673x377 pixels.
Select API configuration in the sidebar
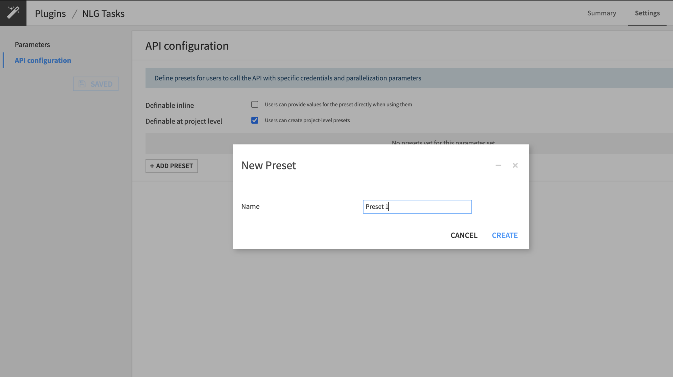(43, 60)
